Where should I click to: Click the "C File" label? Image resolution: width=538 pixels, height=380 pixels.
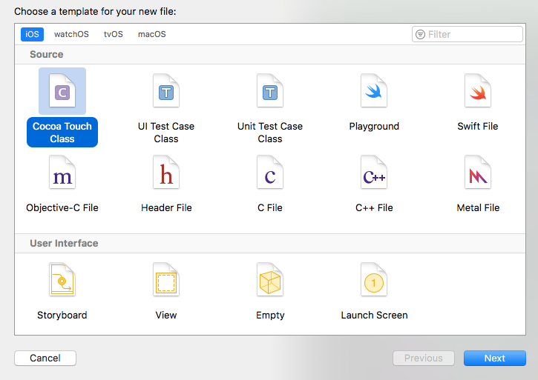pyautogui.click(x=270, y=207)
